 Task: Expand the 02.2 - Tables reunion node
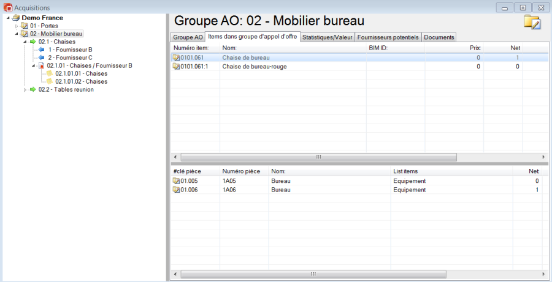[25, 89]
